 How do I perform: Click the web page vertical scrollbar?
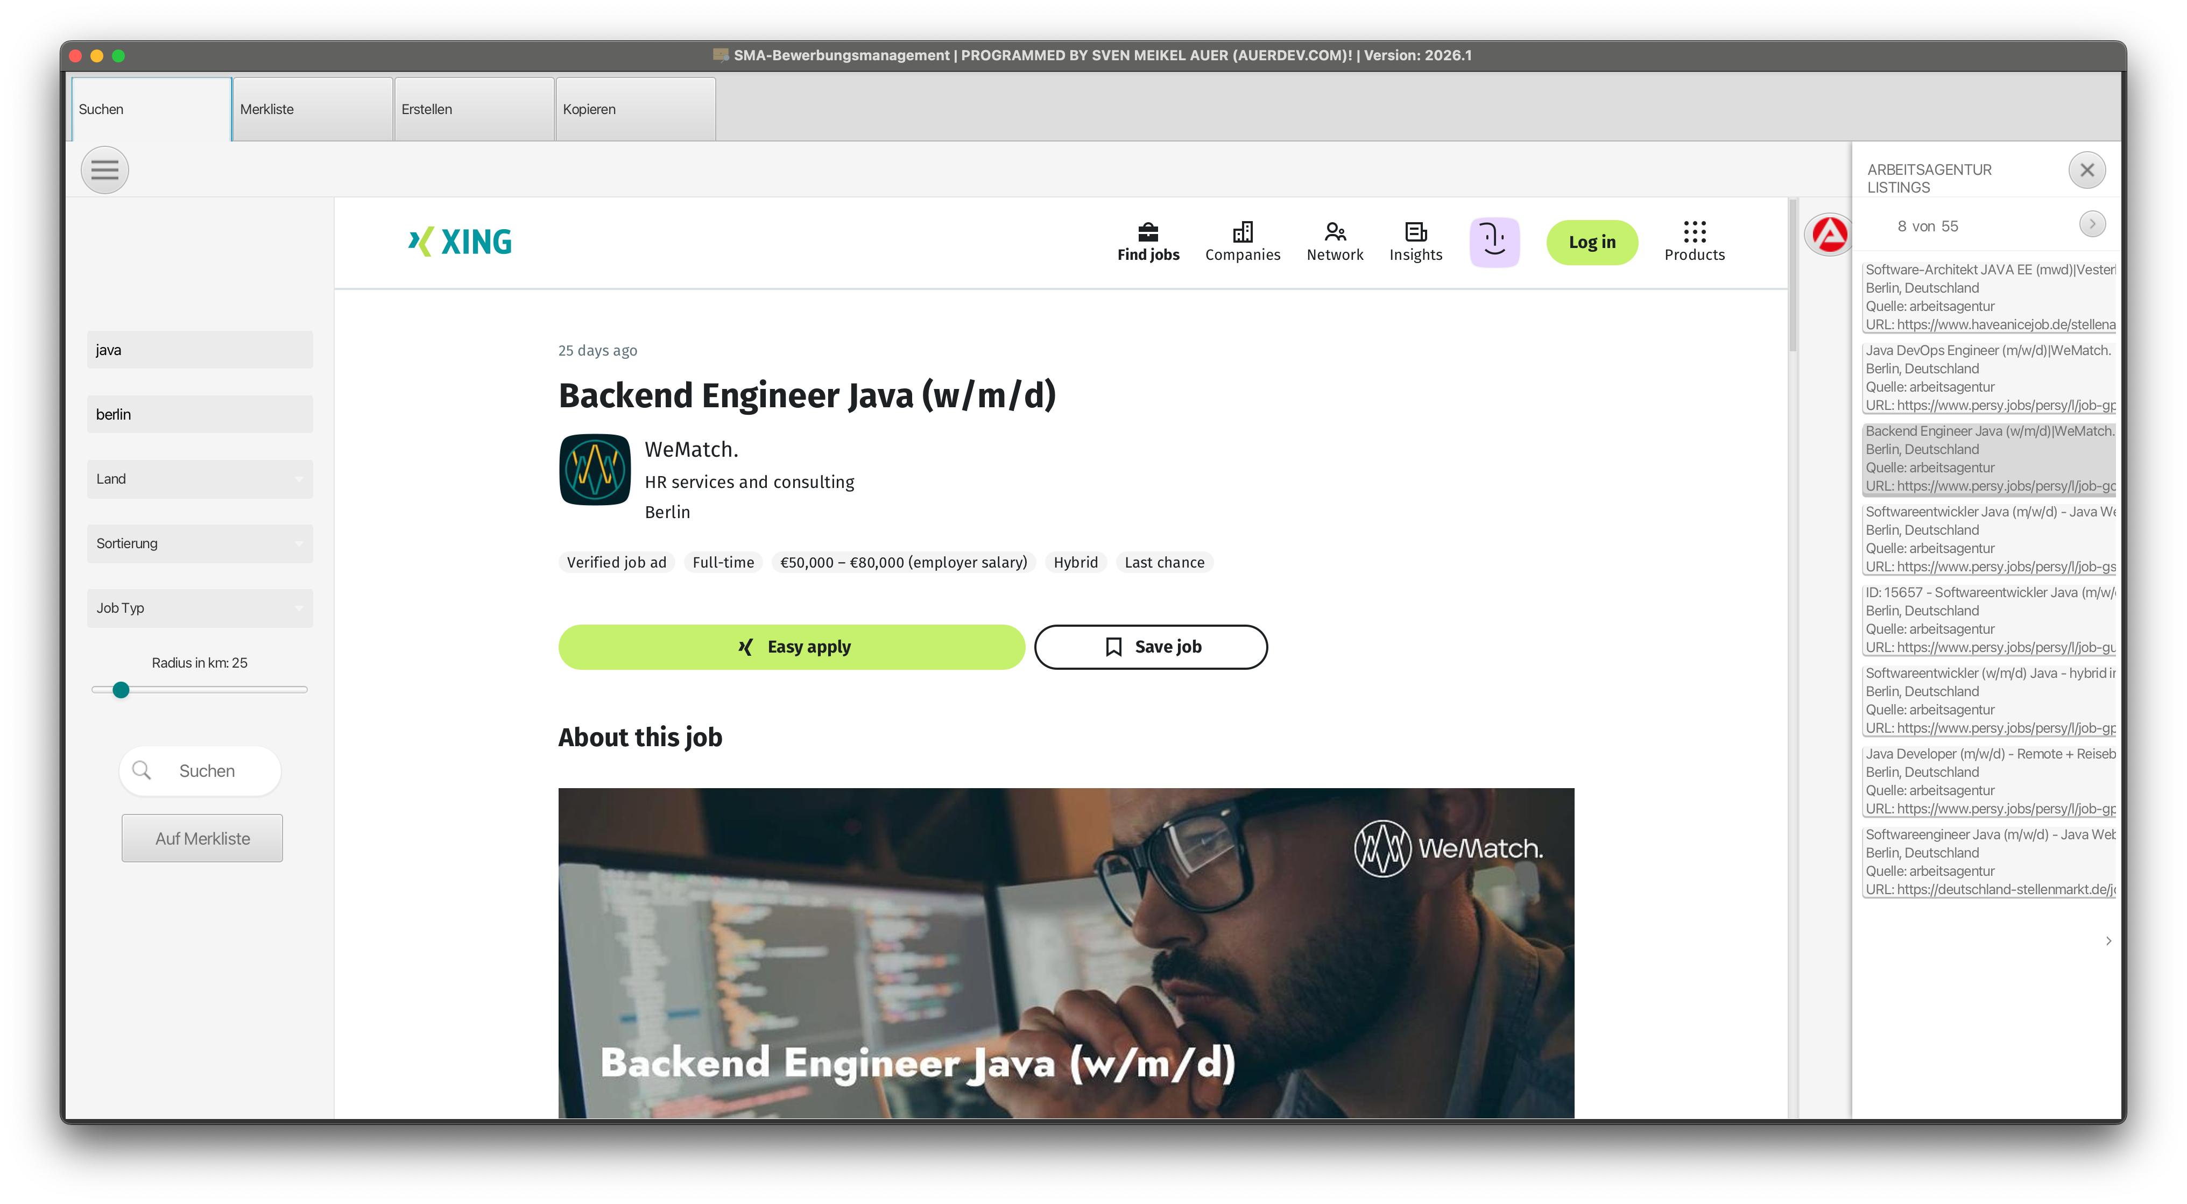tap(1792, 277)
